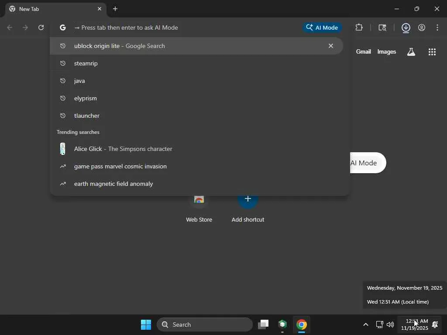Open the Extensions puzzle icon

pyautogui.click(x=359, y=27)
